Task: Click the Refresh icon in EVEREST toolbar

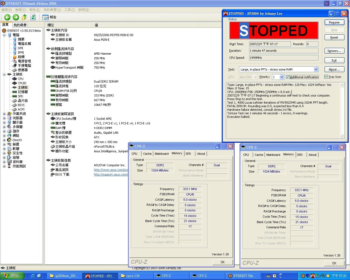Action: pos(33,17)
